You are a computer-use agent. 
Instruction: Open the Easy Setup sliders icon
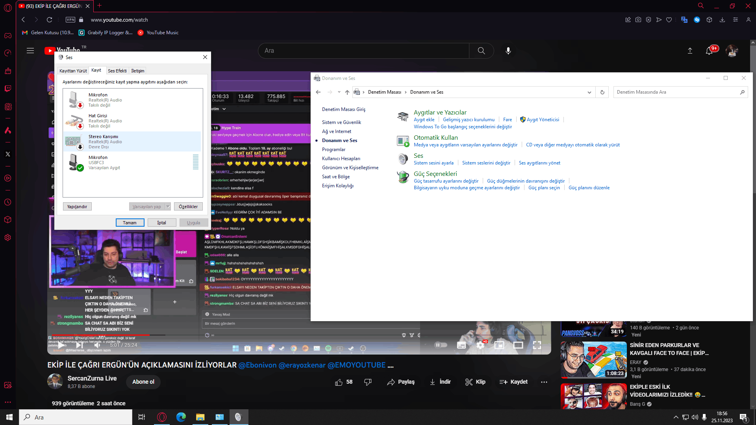click(735, 20)
